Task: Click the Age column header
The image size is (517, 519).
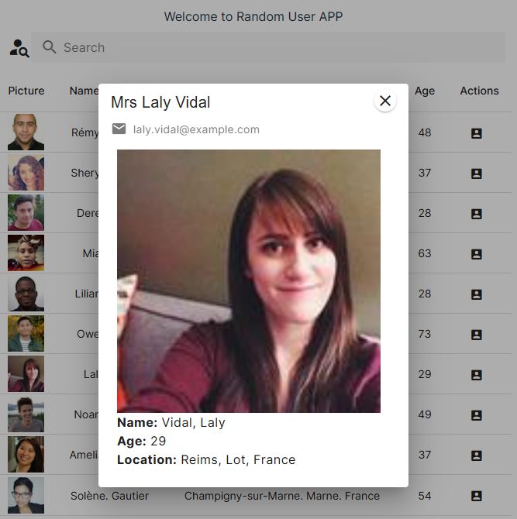Action: [x=425, y=91]
